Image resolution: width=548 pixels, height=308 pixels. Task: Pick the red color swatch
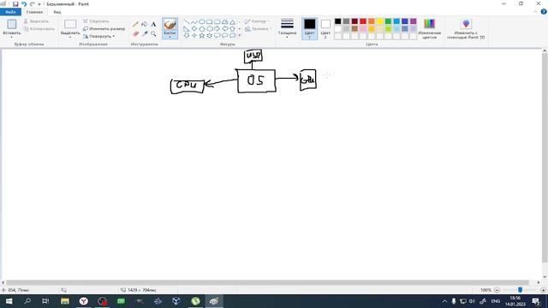point(363,21)
